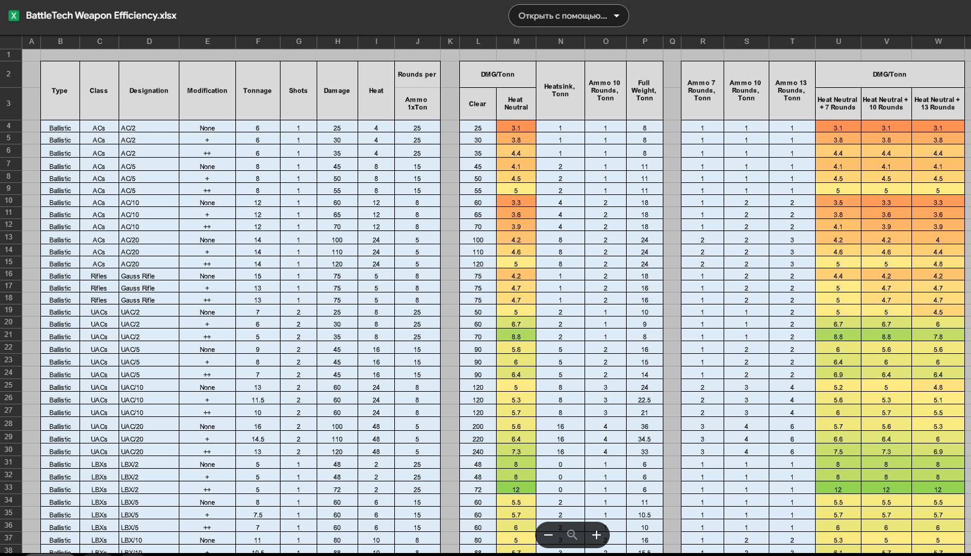The width and height of the screenshot is (971, 556).
Task: Select column header W
Action: 938,42
